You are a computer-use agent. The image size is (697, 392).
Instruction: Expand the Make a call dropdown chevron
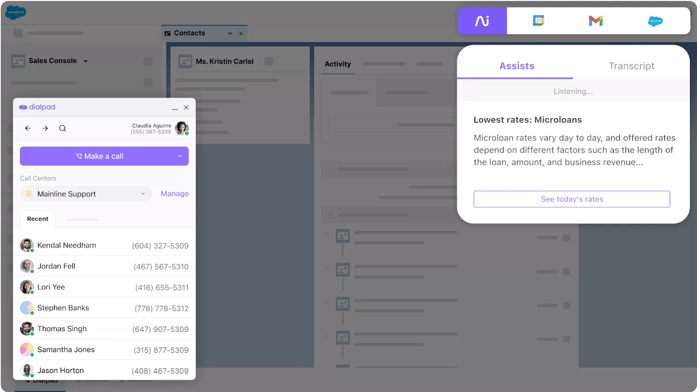tap(179, 156)
